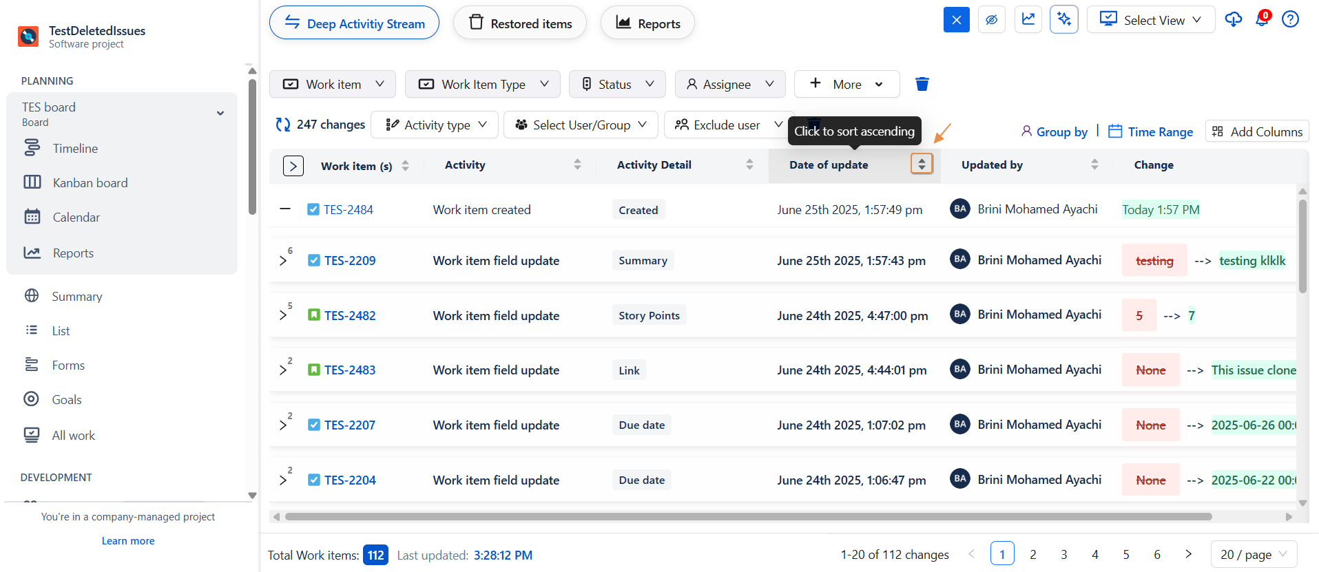This screenshot has height=572, width=1319.
Task: Switch to the Restored items tab
Action: 520,23
